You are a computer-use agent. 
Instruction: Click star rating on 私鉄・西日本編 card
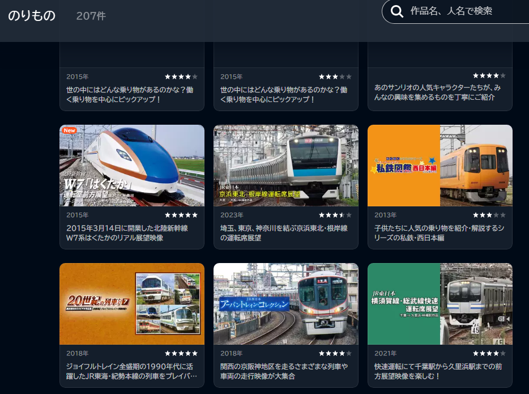click(x=489, y=215)
